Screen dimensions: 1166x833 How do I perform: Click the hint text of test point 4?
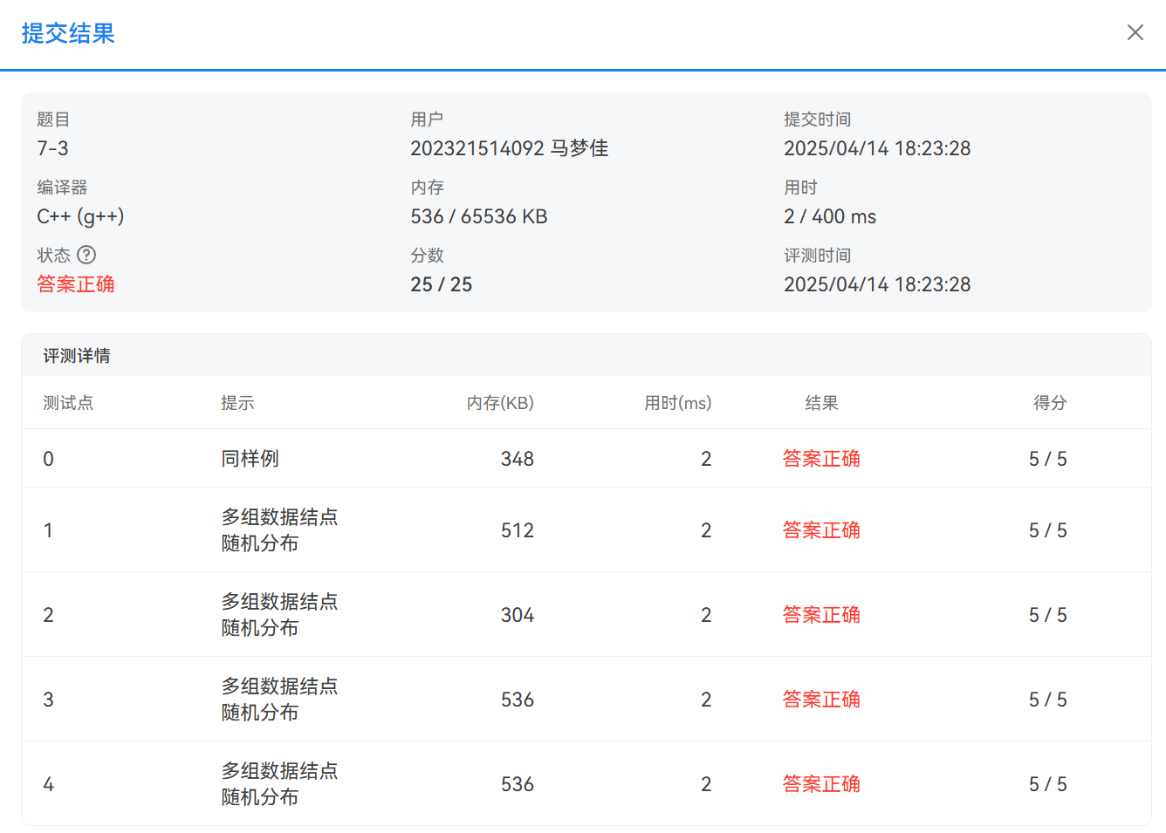[279, 784]
